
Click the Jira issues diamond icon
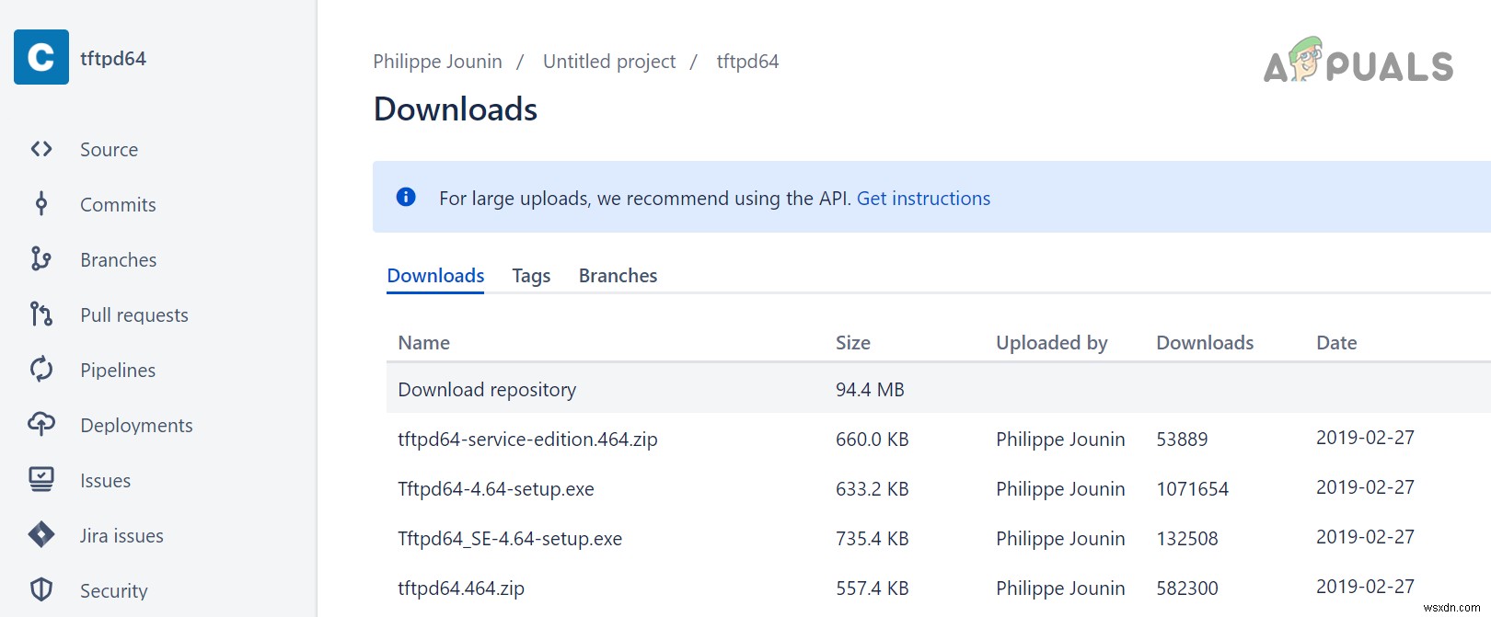coord(41,534)
